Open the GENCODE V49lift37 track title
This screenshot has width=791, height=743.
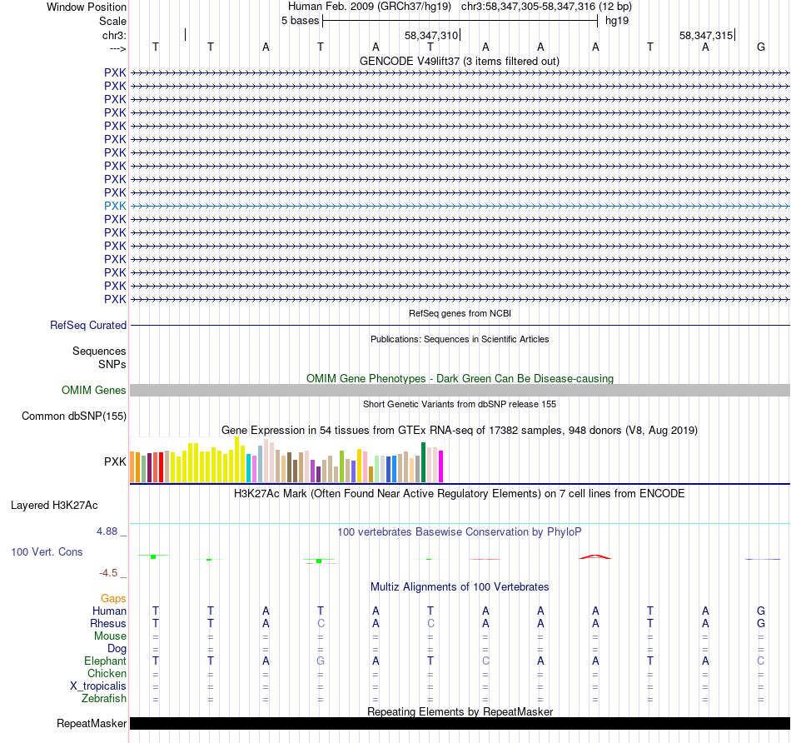click(x=459, y=61)
